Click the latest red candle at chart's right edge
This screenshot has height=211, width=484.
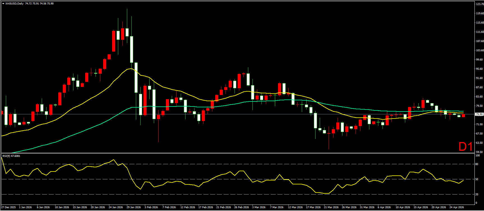[463, 116]
